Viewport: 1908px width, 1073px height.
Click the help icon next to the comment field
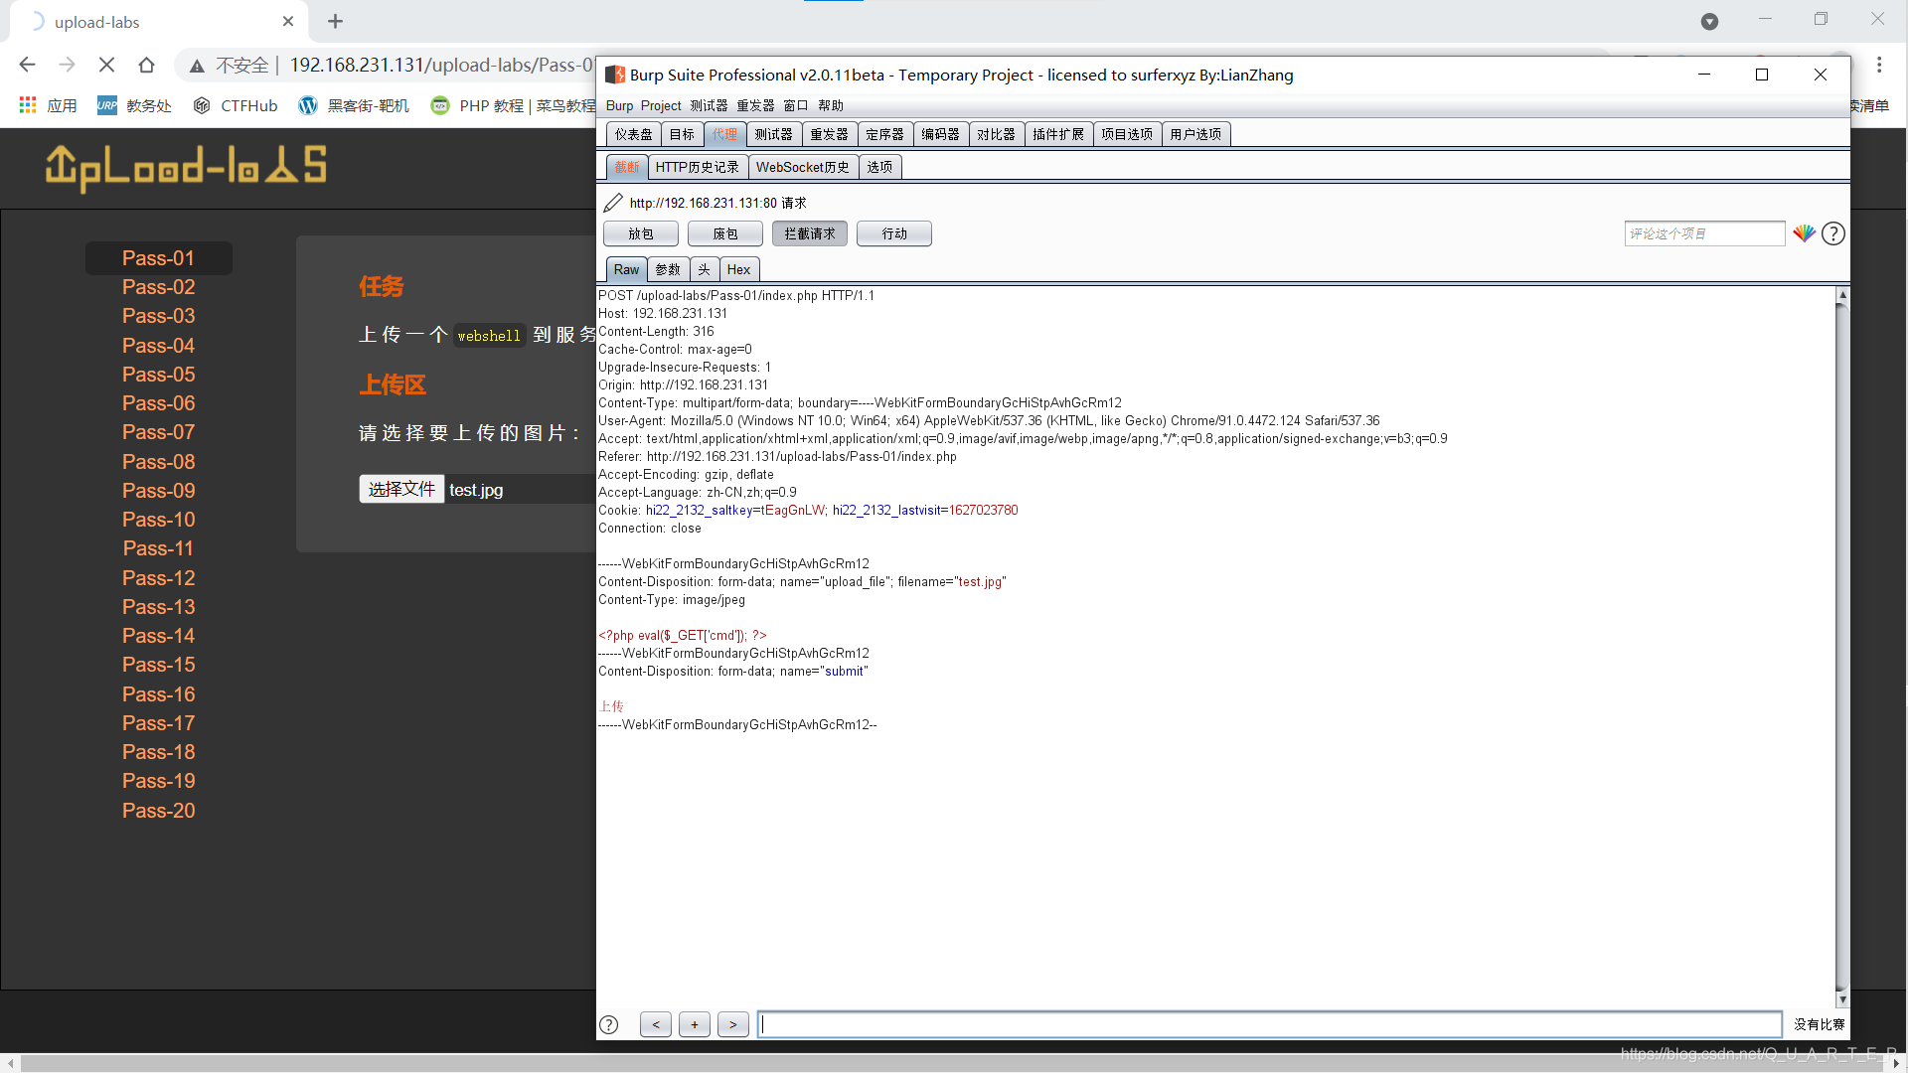(x=1833, y=233)
